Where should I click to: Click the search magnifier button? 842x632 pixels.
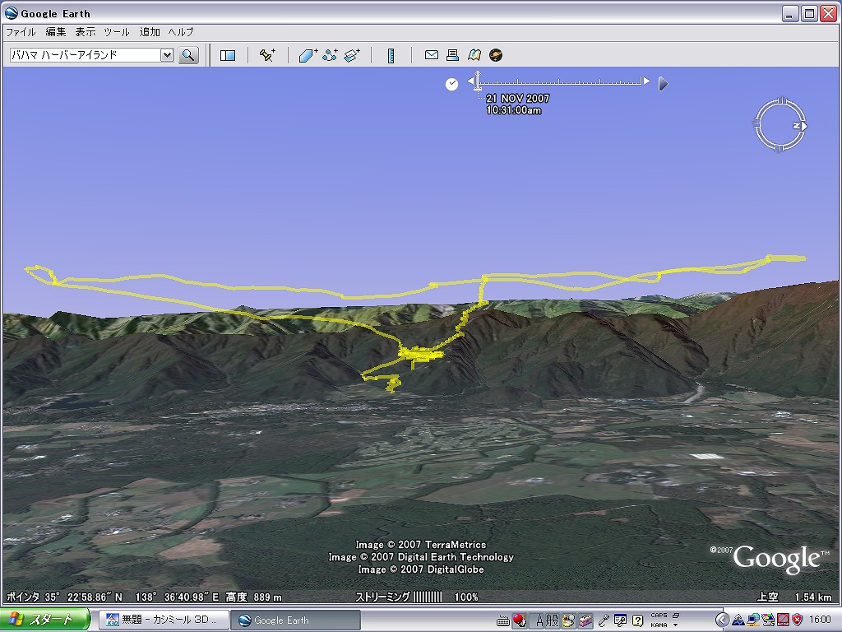[189, 55]
